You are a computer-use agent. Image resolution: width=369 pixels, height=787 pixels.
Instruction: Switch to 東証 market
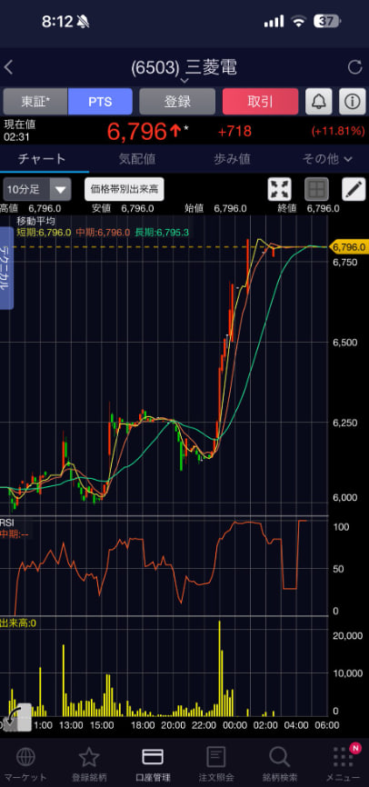click(35, 102)
